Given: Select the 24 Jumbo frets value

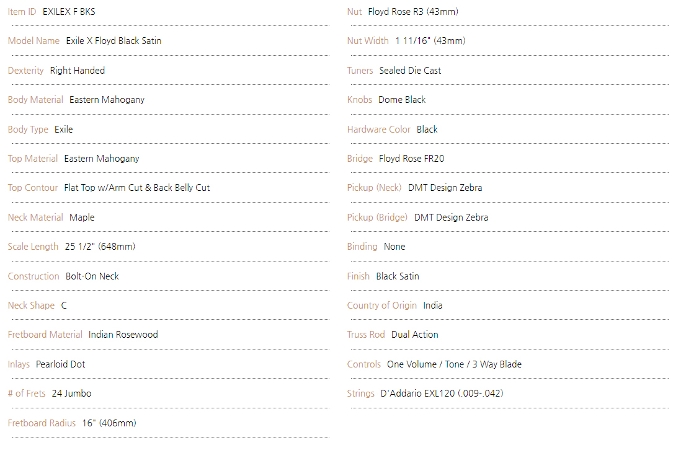Looking at the screenshot, I should pyautogui.click(x=71, y=394).
